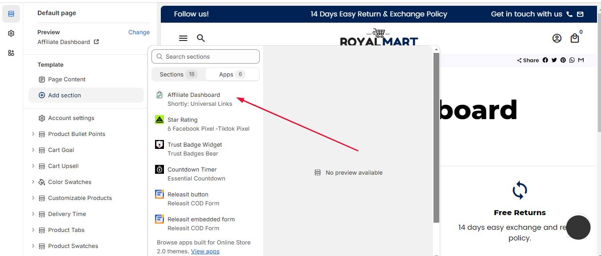This screenshot has width=601, height=256.
Task: Select Countdown Timer app block
Action: 205,174
